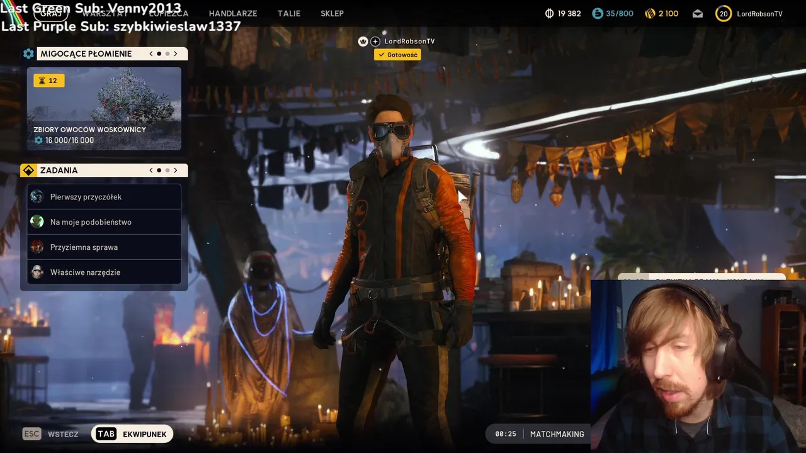The image size is (806, 453).
Task: Click the blue 35/800 currency icon
Action: (x=598, y=13)
